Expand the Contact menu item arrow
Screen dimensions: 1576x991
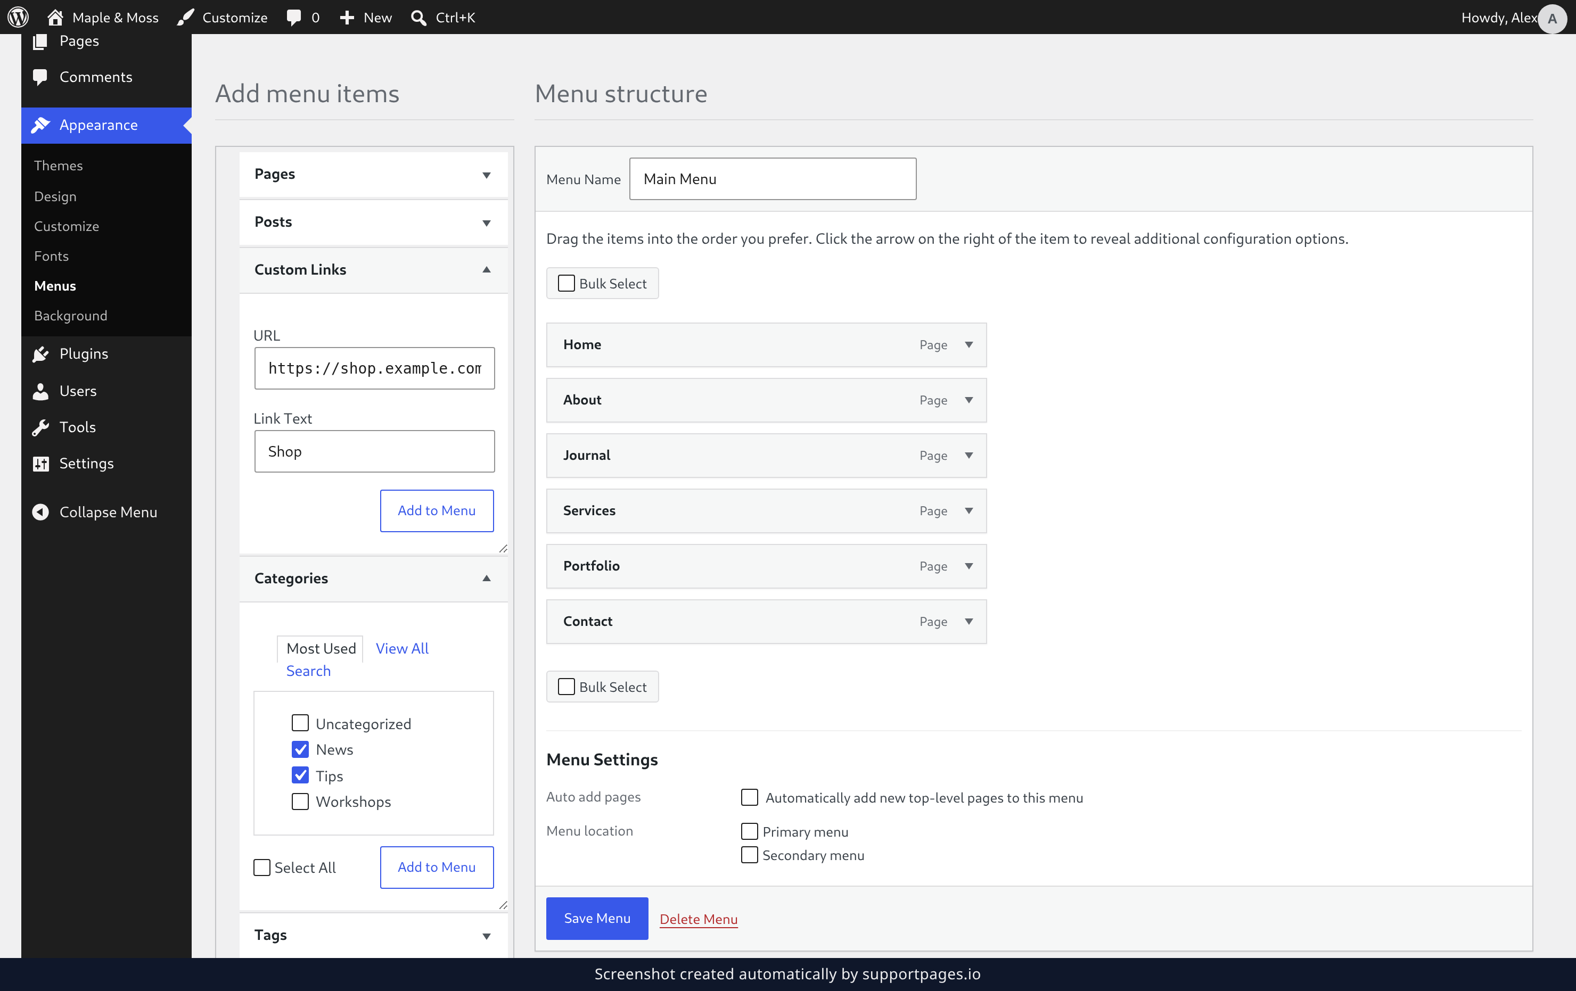pyautogui.click(x=968, y=622)
